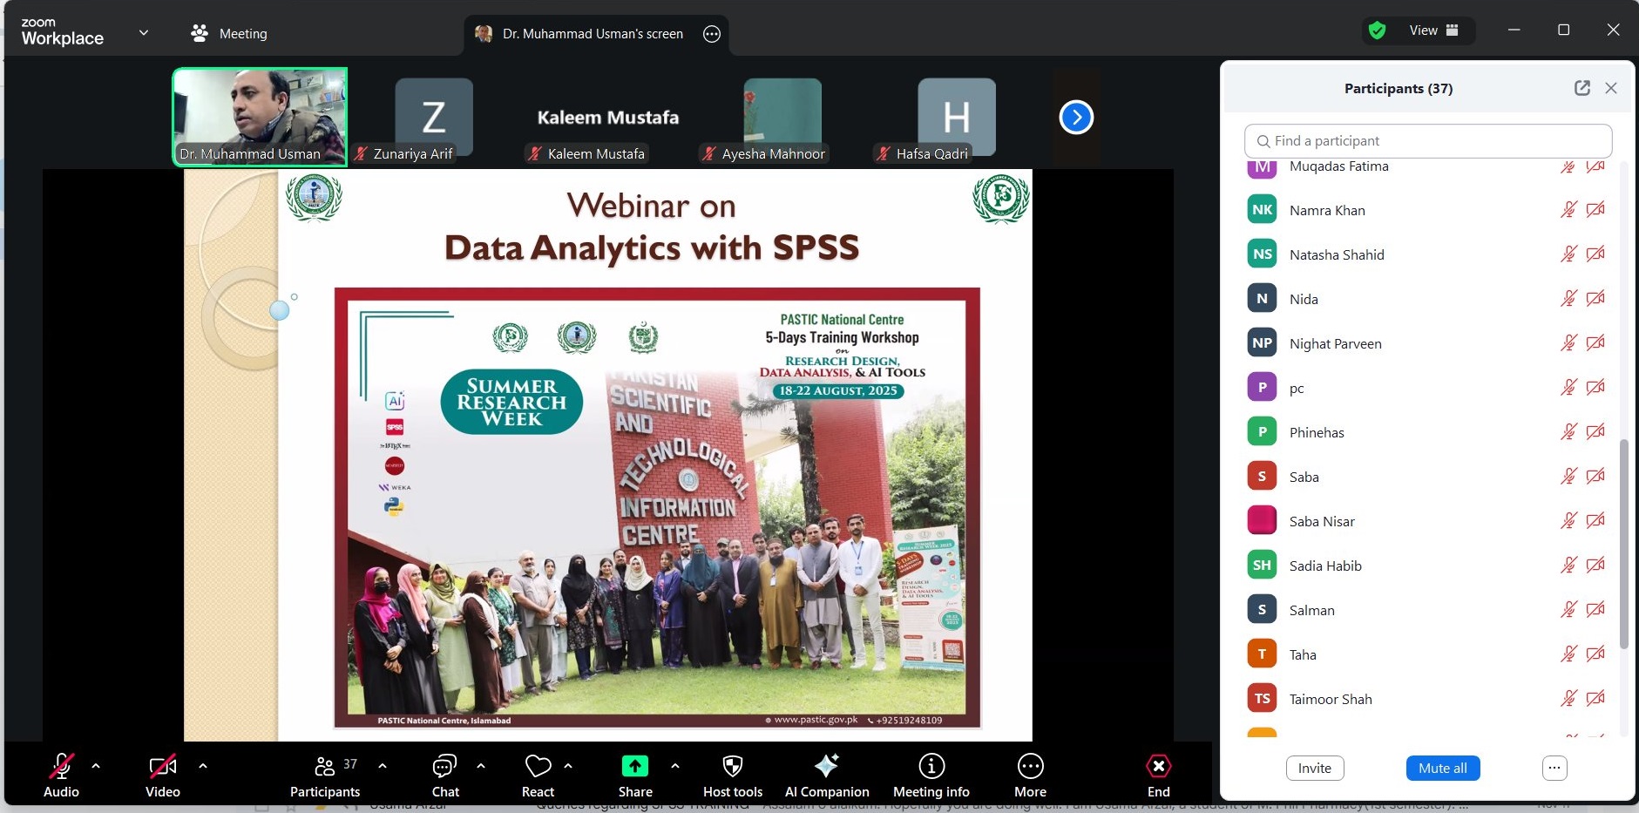The height and width of the screenshot is (813, 1639).
Task: Switch to the Meeting tab
Action: [228, 33]
